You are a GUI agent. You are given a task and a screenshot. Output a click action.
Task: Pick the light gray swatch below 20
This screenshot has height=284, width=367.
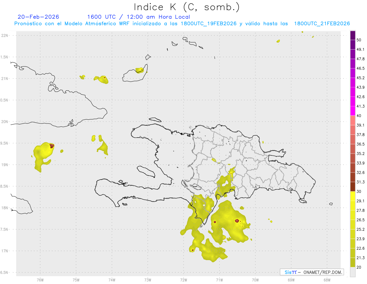[x=353, y=272]
